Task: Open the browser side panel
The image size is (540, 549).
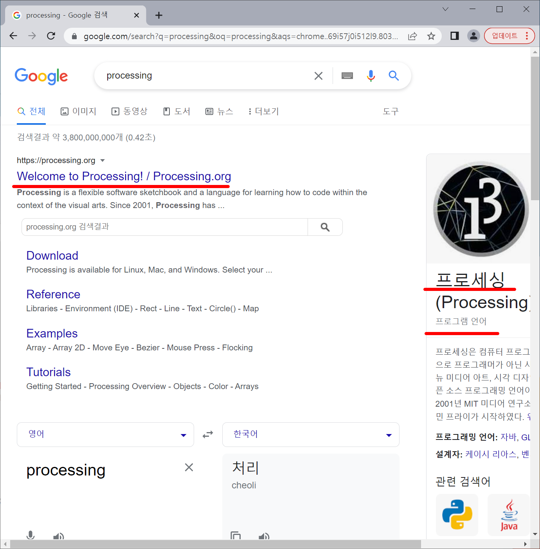Action: coord(454,36)
